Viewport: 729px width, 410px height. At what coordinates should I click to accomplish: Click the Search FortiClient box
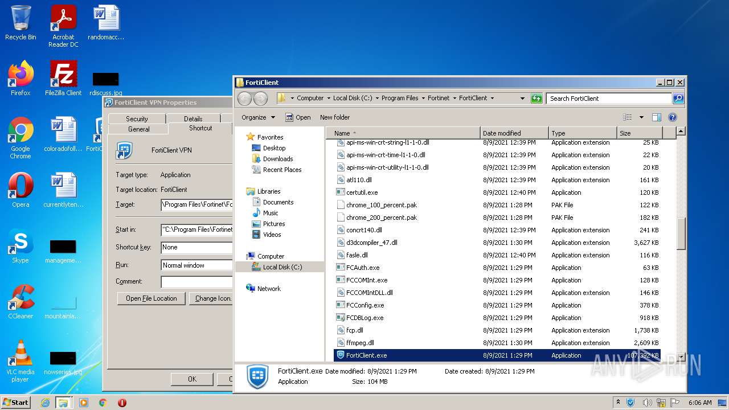(609, 98)
